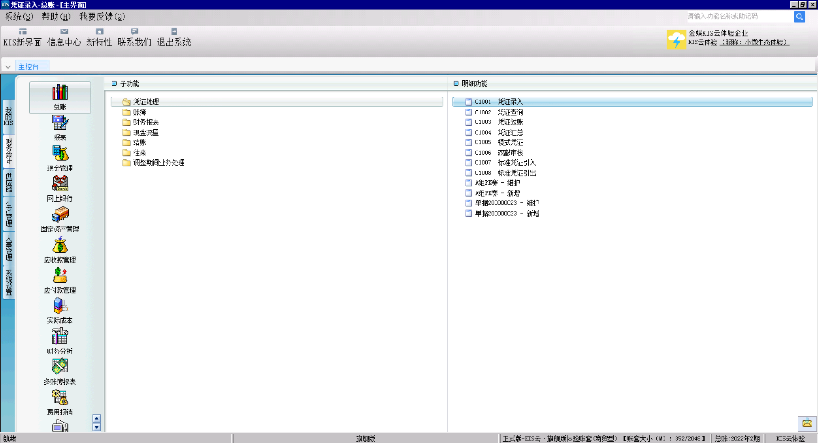Open the 系统(S) menu
Viewport: 818px width, 443px height.
(19, 17)
